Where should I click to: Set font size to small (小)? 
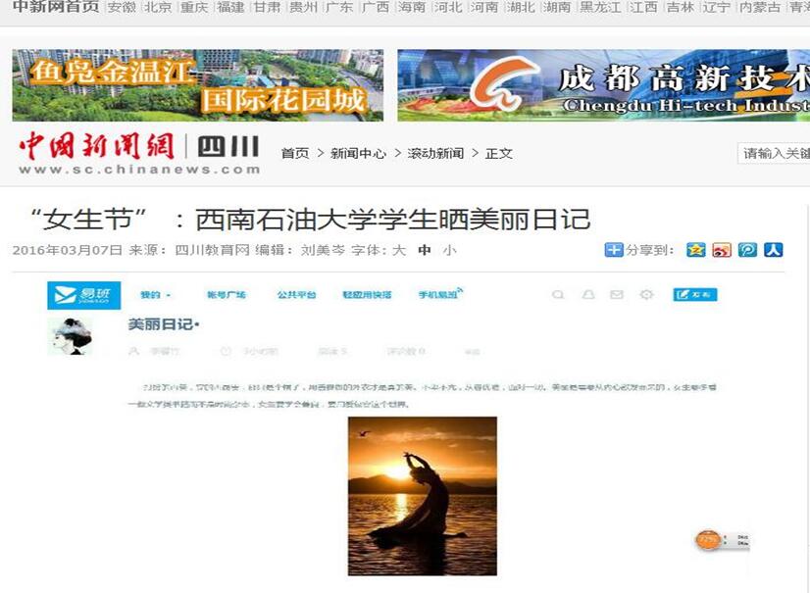(x=449, y=251)
